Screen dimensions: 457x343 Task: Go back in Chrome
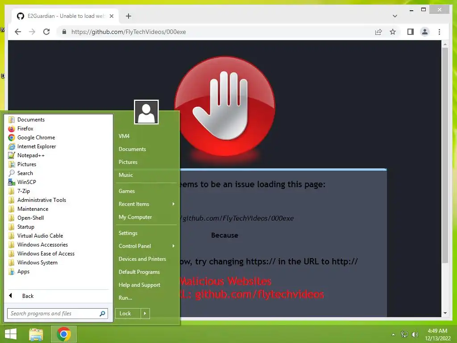(x=18, y=32)
